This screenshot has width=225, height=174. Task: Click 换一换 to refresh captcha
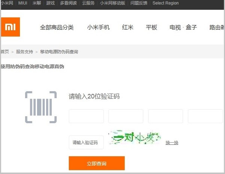pos(172,143)
